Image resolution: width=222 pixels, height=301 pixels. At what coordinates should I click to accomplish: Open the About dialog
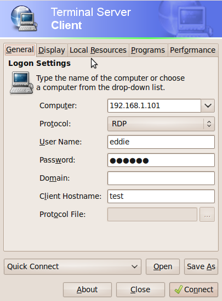[x=87, y=289]
